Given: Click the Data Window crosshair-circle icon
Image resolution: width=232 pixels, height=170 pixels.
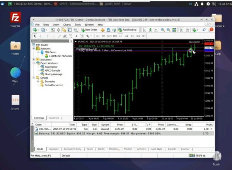Looking at the screenshot, I should 58,30.
